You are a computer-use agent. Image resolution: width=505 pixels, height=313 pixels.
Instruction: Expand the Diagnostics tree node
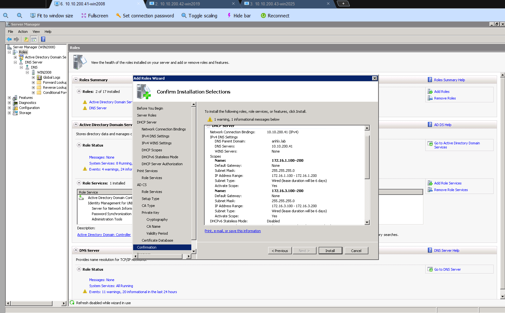click(9, 103)
